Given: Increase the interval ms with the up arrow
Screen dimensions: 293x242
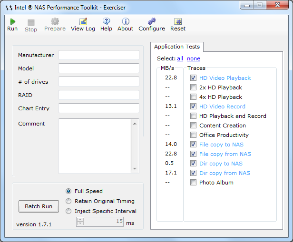Looking at the screenshot, I should (x=80, y=219).
